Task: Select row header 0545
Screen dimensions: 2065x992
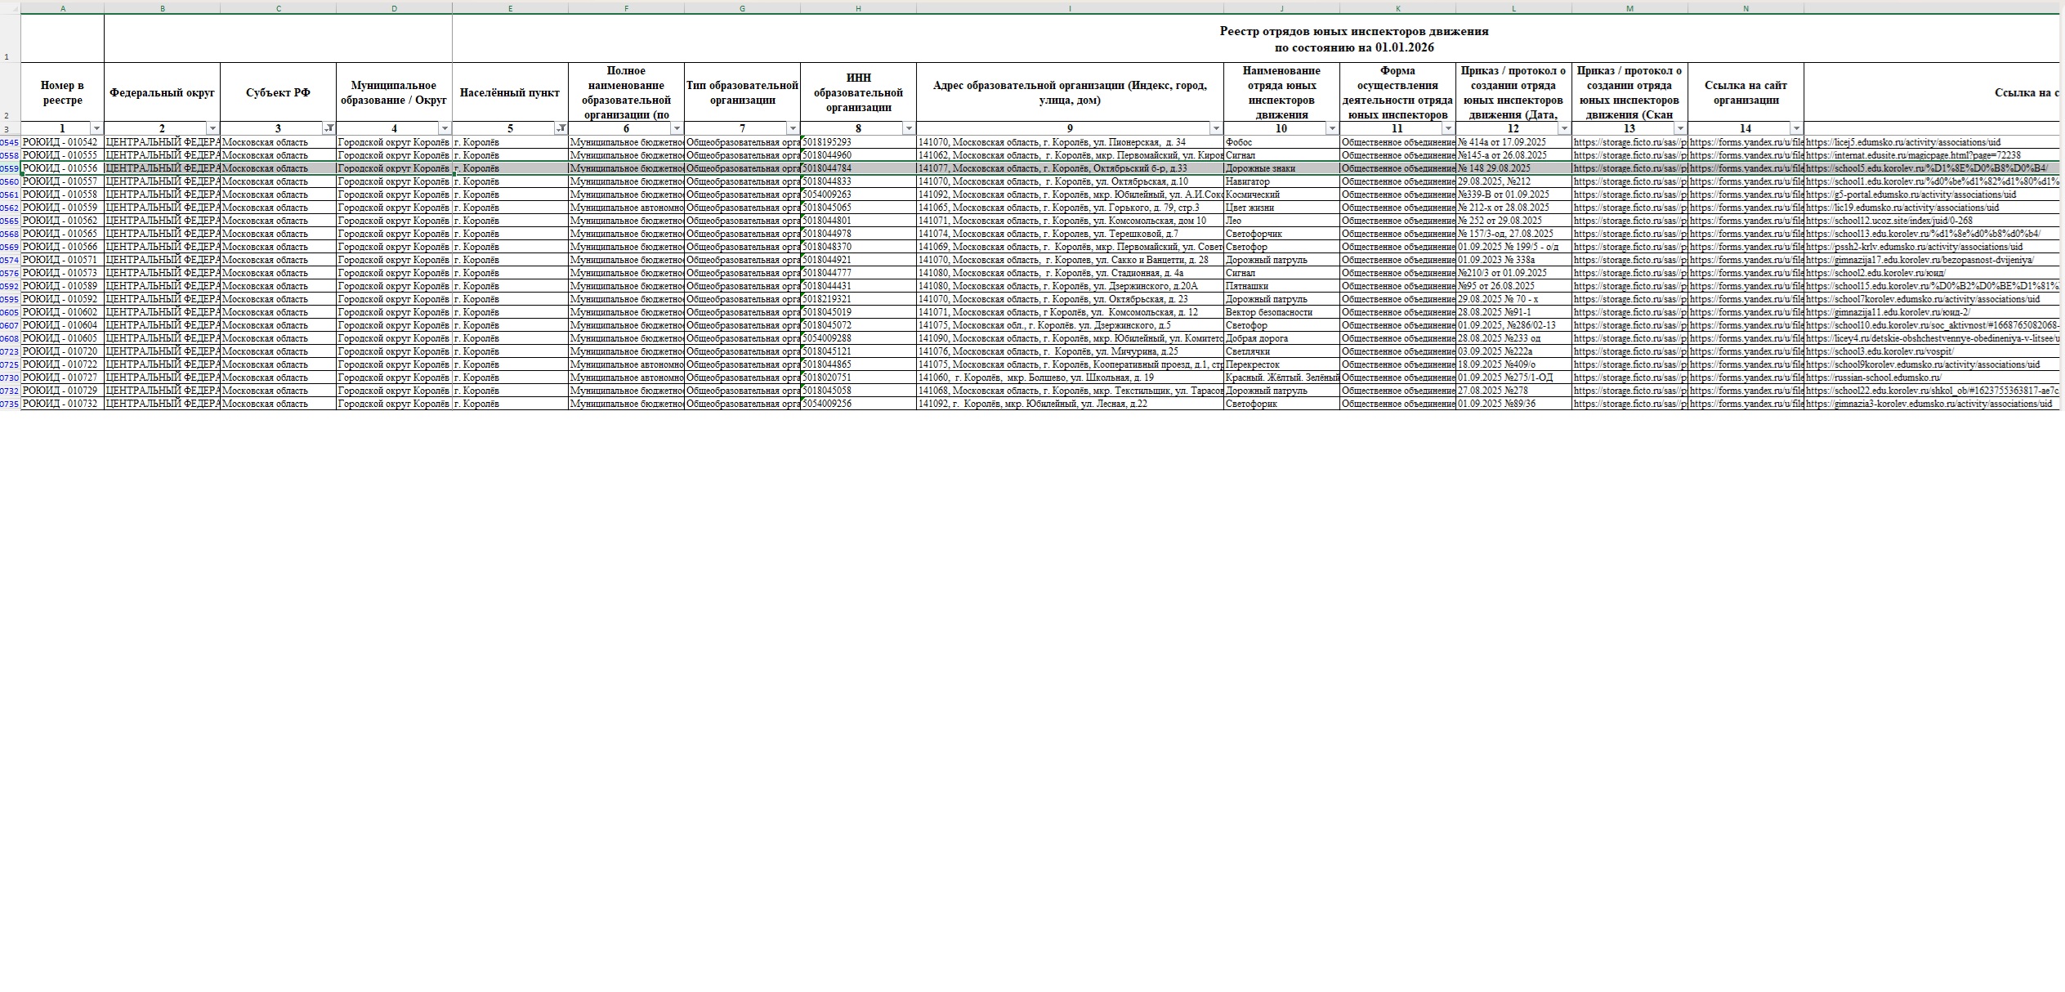Action: (10, 142)
